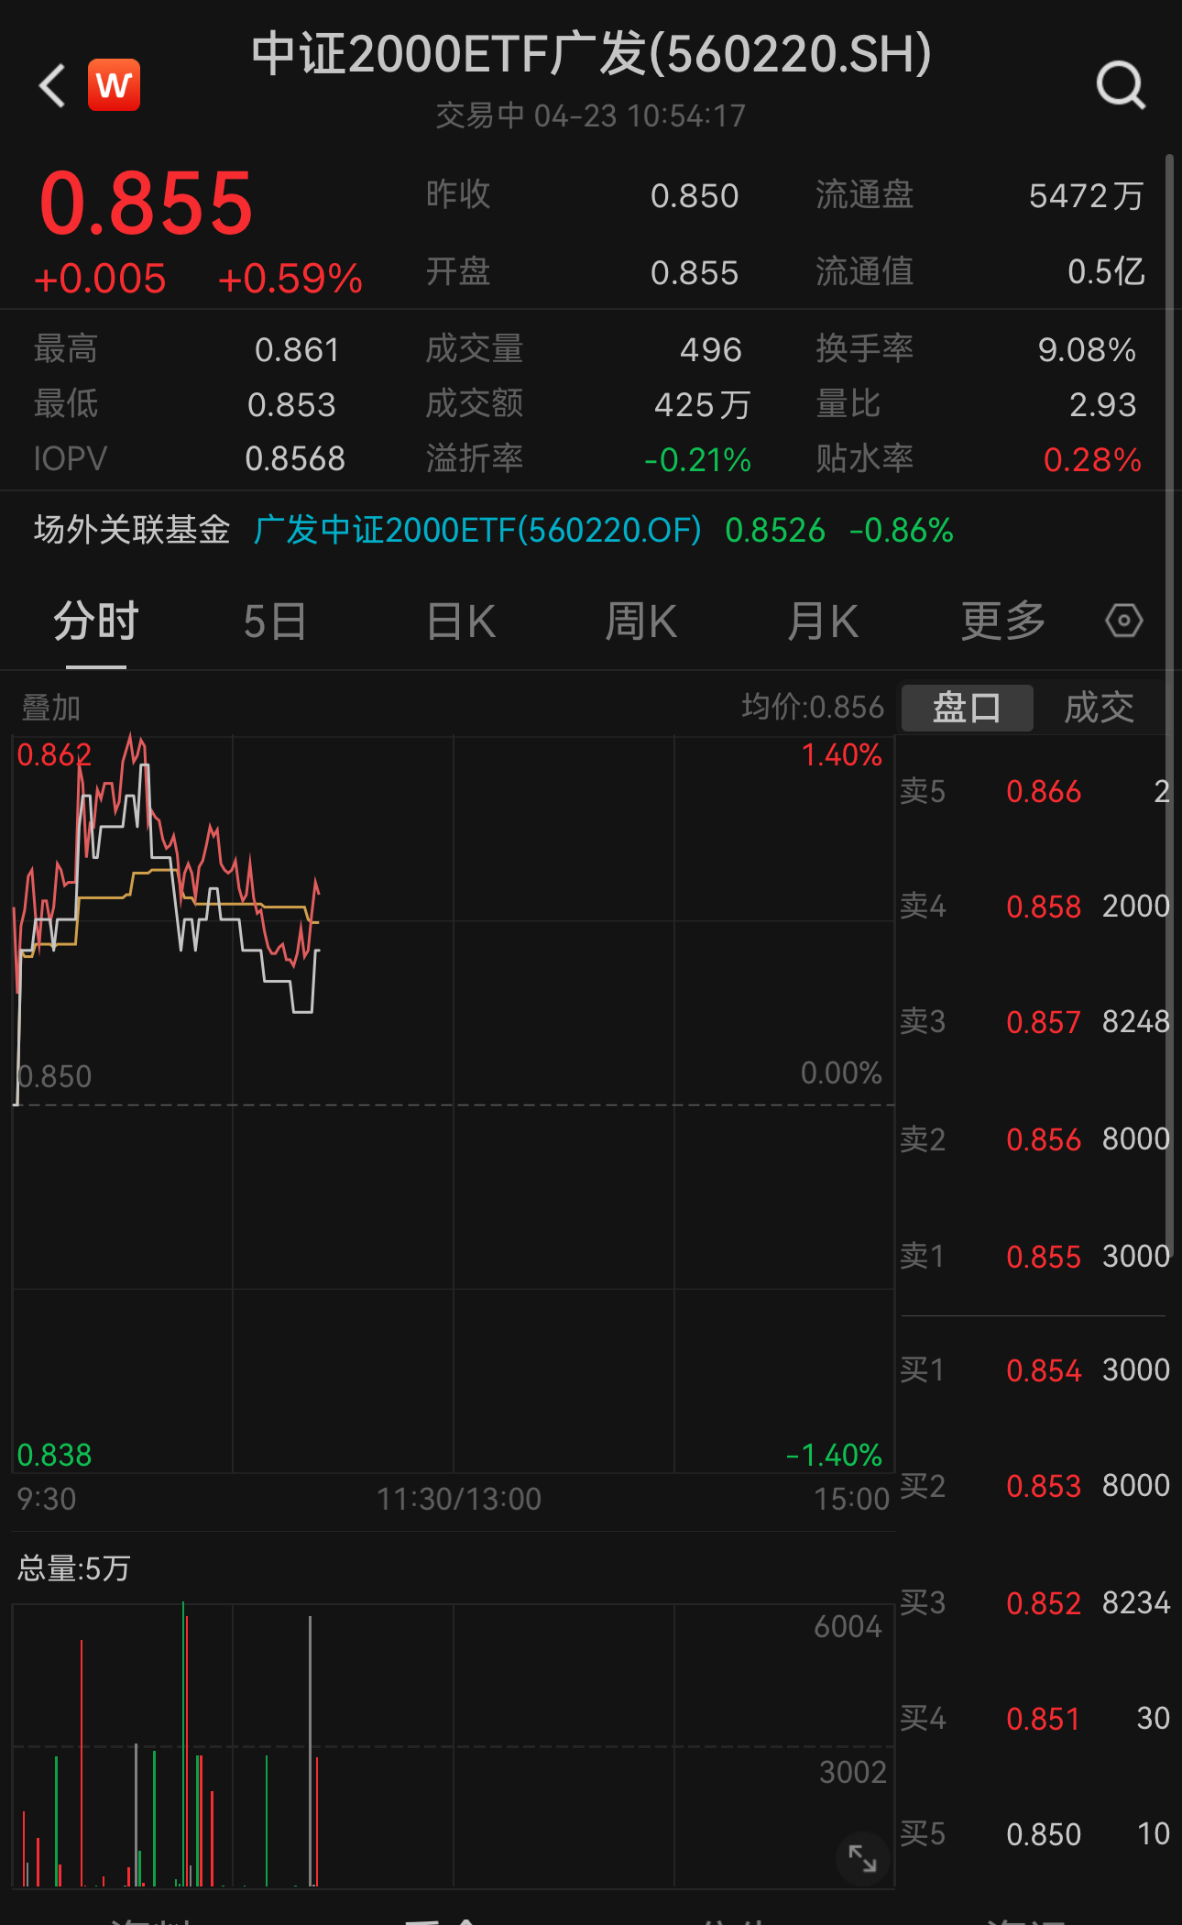Tap 卖2 order row at 0.856
Viewport: 1182px width, 1925px height.
coord(1034,1139)
